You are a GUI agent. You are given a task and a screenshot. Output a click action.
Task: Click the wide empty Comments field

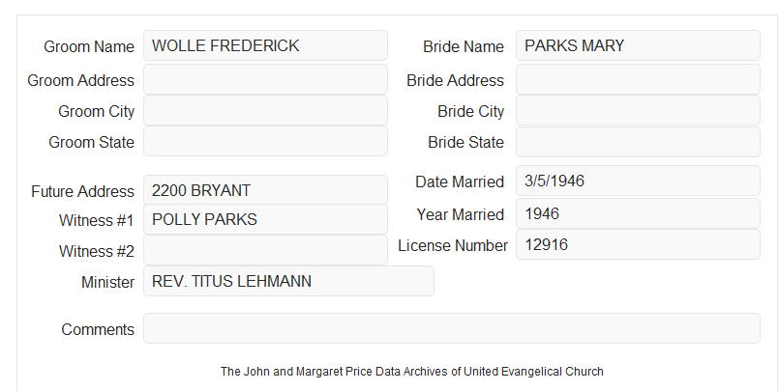pos(452,328)
